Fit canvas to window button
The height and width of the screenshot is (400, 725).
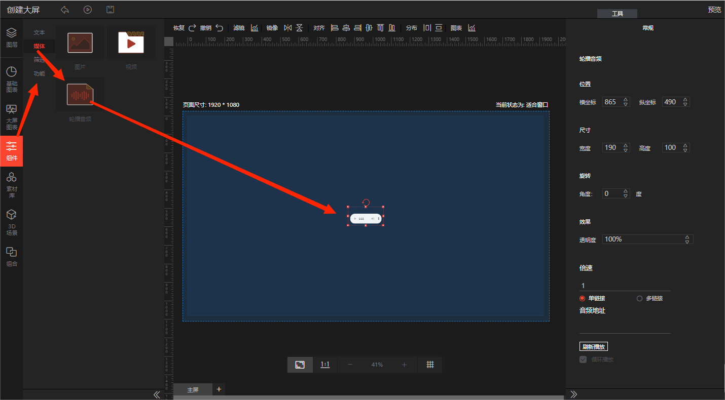300,365
